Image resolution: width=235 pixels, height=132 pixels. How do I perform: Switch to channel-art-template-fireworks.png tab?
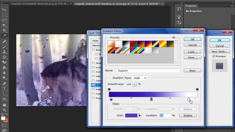coord(40,4)
